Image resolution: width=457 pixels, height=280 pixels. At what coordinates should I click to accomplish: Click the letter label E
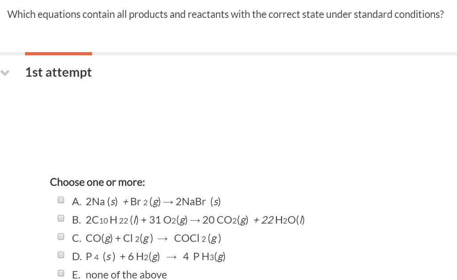pyautogui.click(x=76, y=275)
